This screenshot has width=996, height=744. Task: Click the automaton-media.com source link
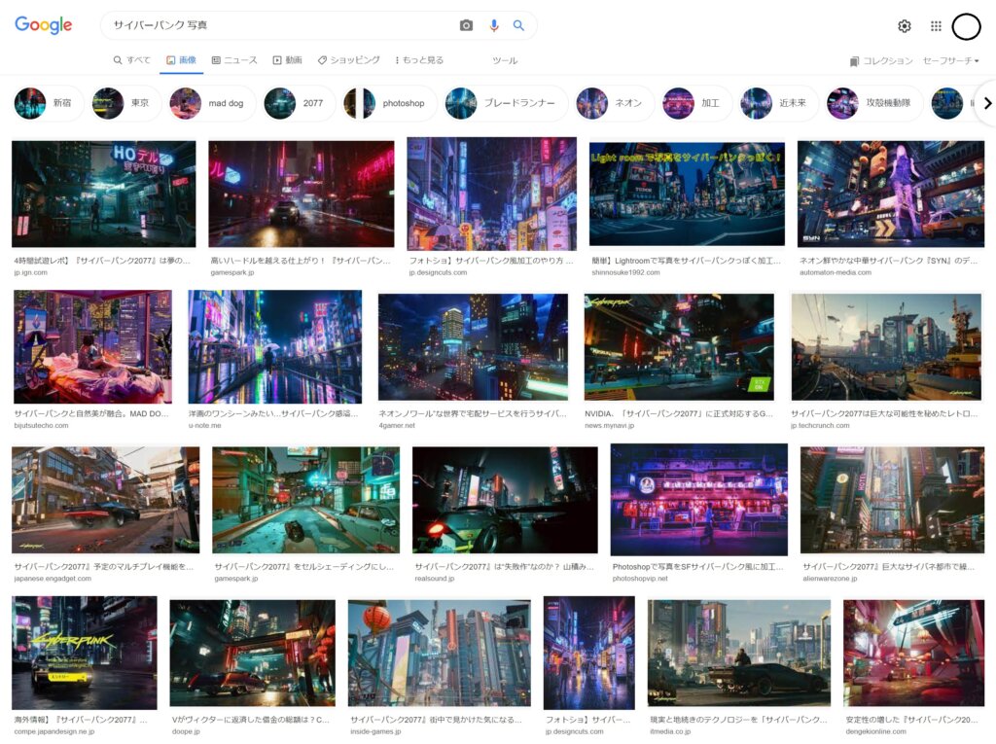pos(836,272)
